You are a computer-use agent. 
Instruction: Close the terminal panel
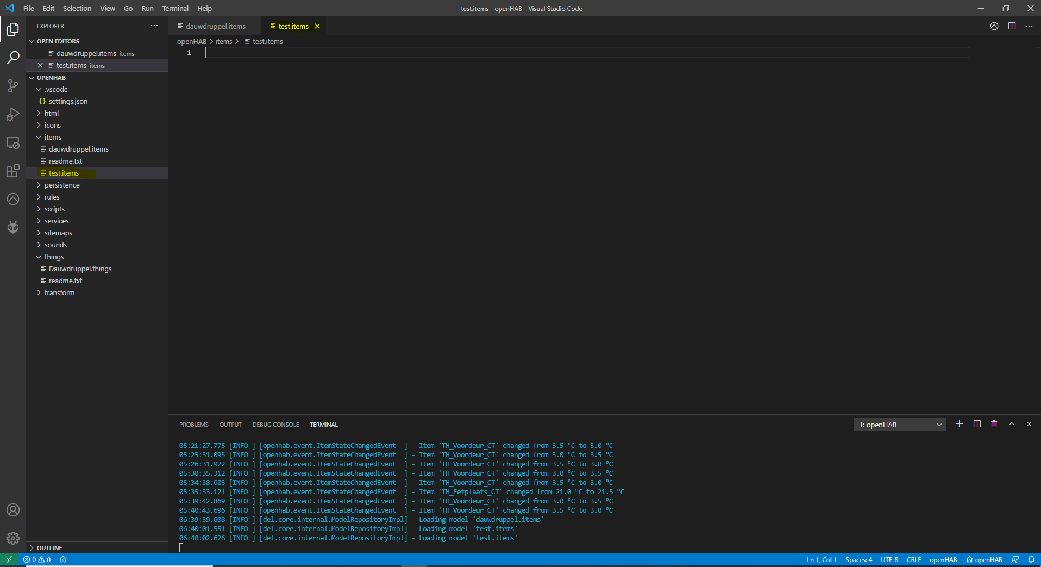[1029, 424]
